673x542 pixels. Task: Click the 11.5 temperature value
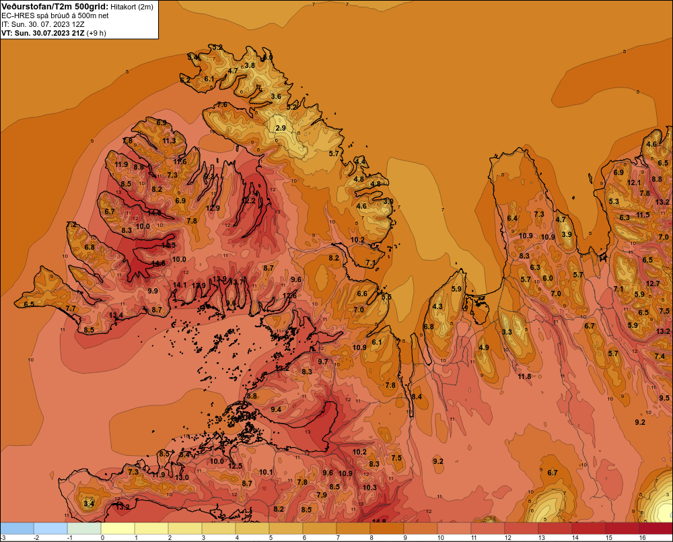point(643,215)
